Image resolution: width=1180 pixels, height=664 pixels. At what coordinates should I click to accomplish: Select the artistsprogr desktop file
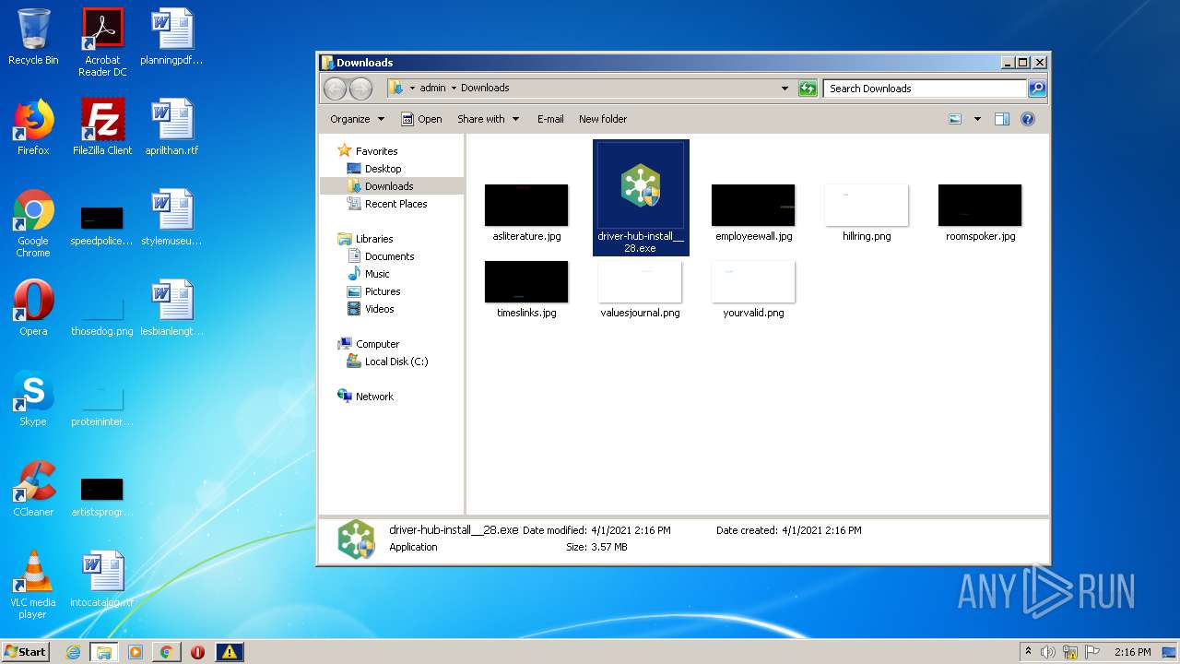102,497
